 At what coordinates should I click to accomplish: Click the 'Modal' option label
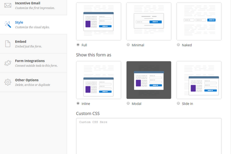pyautogui.click(x=136, y=104)
